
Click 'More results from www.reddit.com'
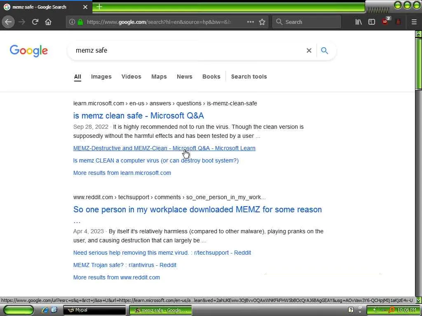coord(117,278)
